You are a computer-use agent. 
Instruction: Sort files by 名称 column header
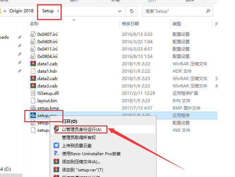coord(34,24)
